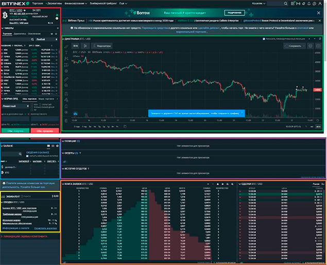
Task: Open the emoji icons tool on chart
Action: [66, 71]
